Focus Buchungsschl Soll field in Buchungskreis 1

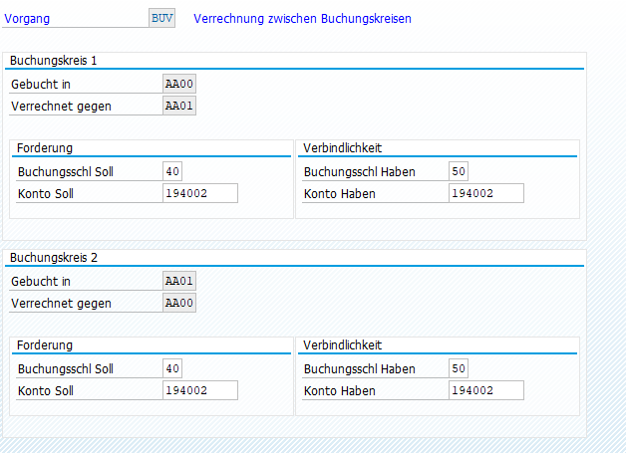(x=171, y=172)
